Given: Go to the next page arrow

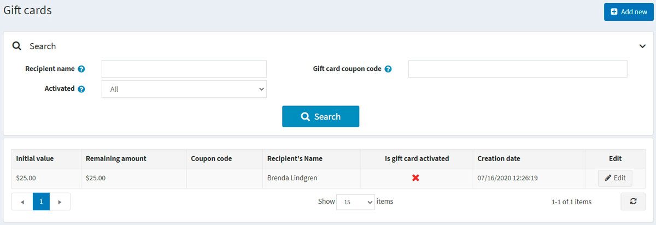Looking at the screenshot, I should (60, 202).
